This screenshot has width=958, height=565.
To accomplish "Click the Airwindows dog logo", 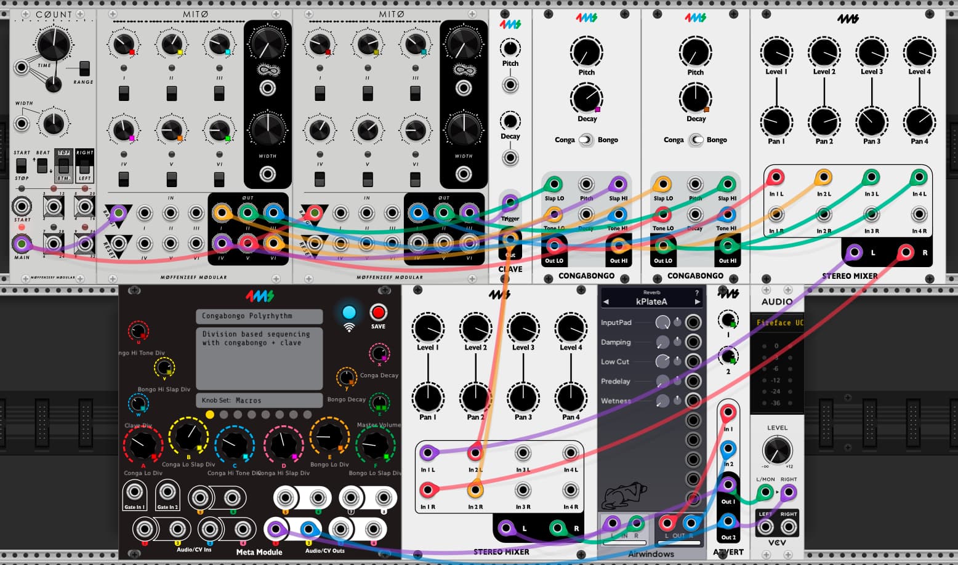I will [624, 495].
